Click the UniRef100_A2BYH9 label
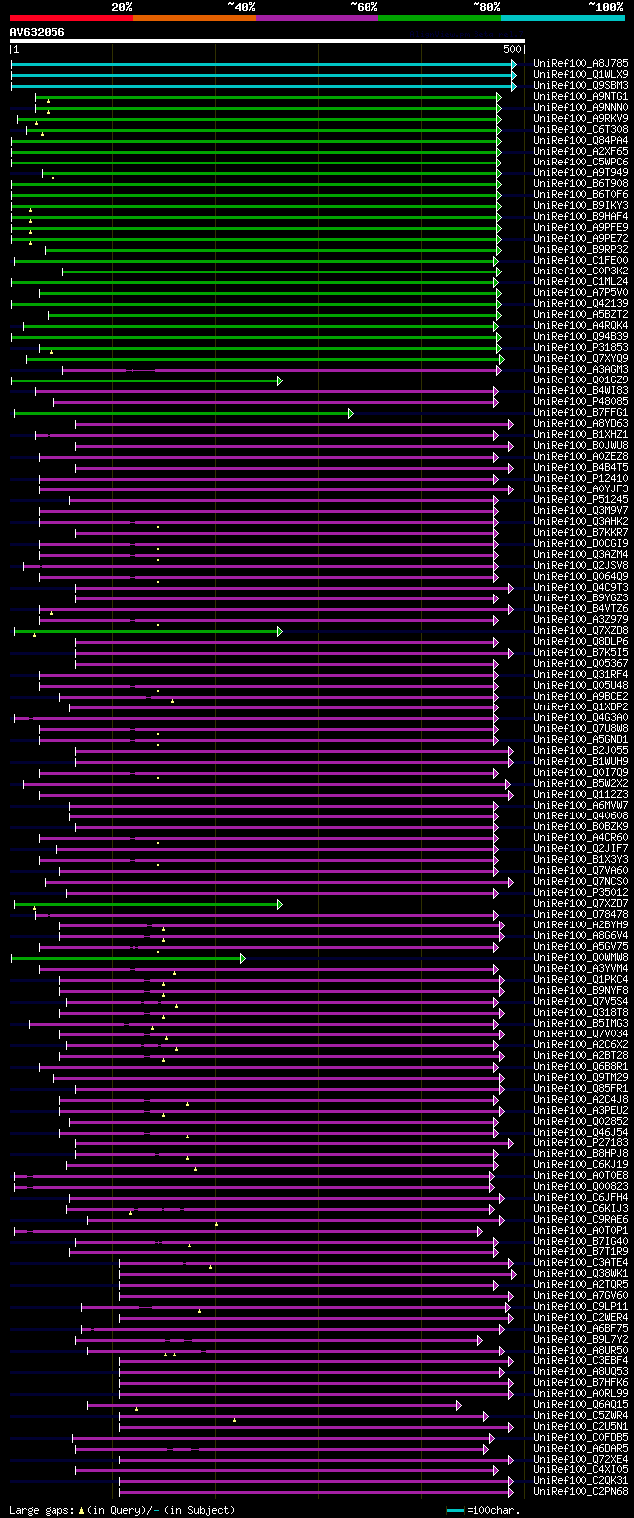 coord(581,925)
